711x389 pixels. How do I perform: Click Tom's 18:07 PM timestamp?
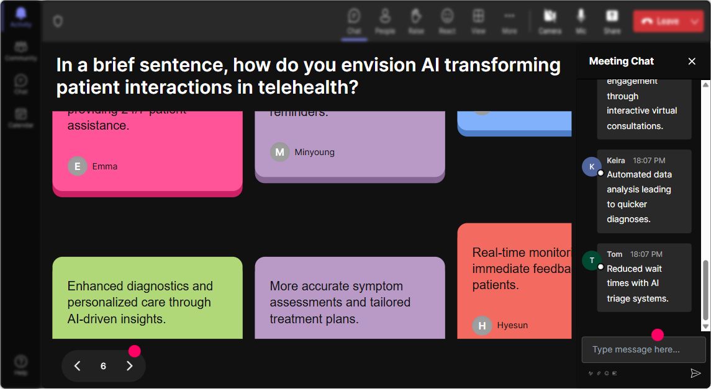pos(646,254)
